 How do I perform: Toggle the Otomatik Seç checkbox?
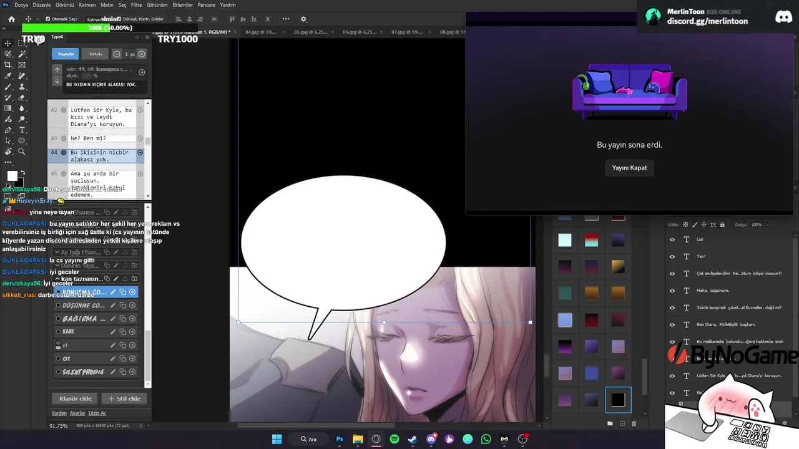[x=48, y=19]
